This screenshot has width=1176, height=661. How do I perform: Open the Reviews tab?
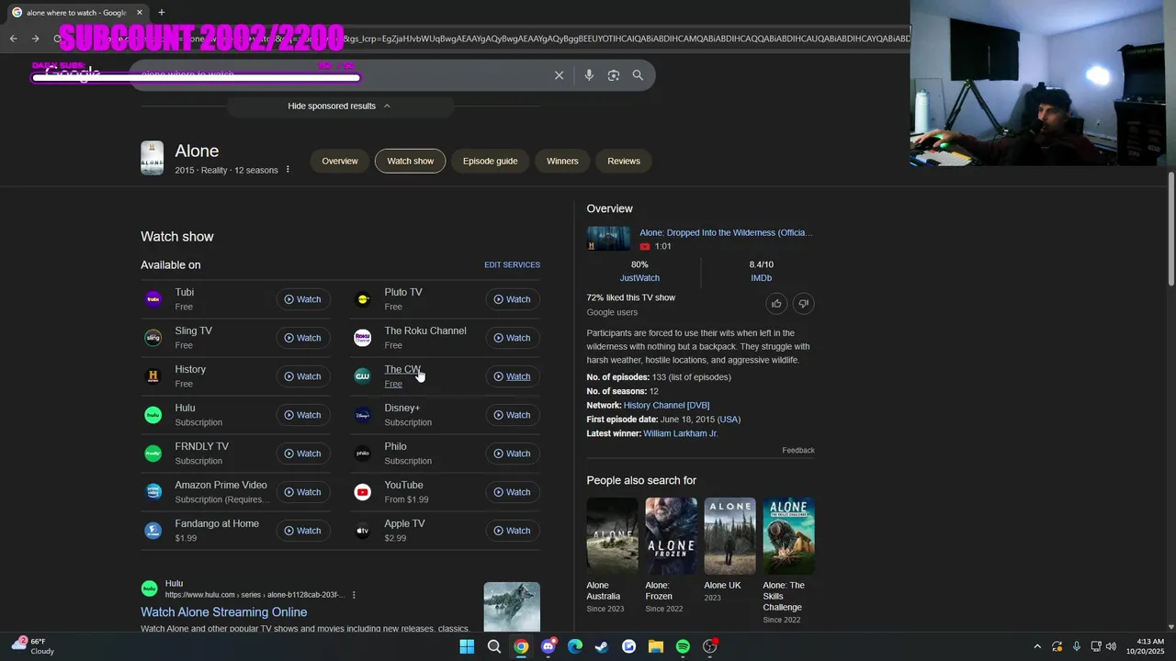click(624, 161)
